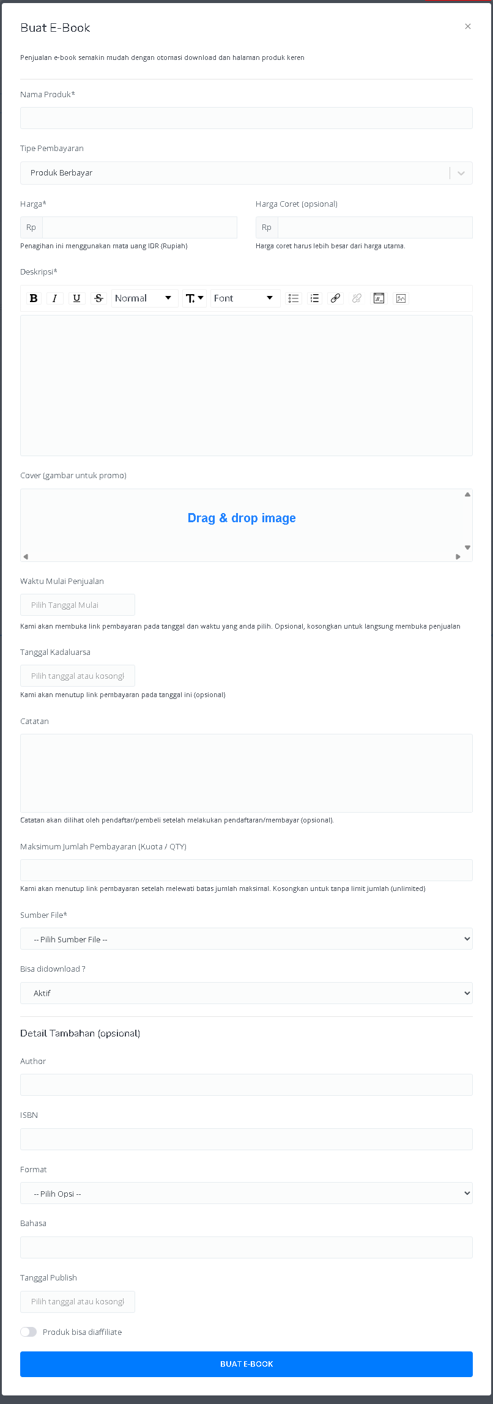The width and height of the screenshot is (493, 1404).
Task: Open the Pilih Tanggal Mulai date picker
Action: pyautogui.click(x=78, y=605)
